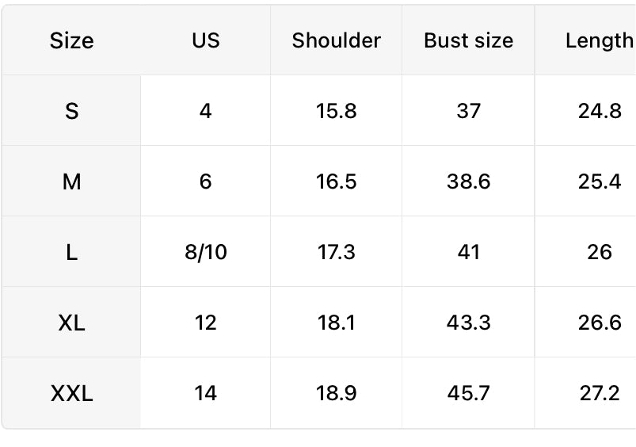The image size is (636, 447).
Task: Click the XXL size row label
Action: tap(71, 393)
